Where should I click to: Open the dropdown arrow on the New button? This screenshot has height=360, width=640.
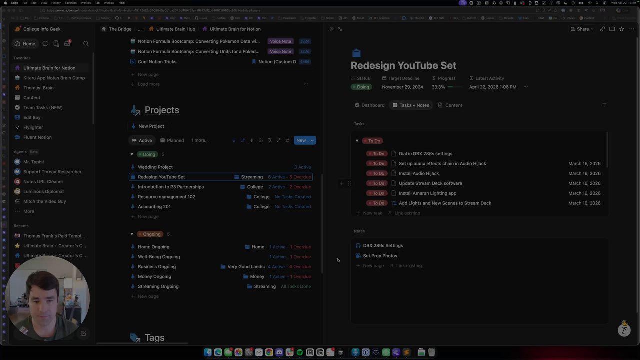click(312, 140)
